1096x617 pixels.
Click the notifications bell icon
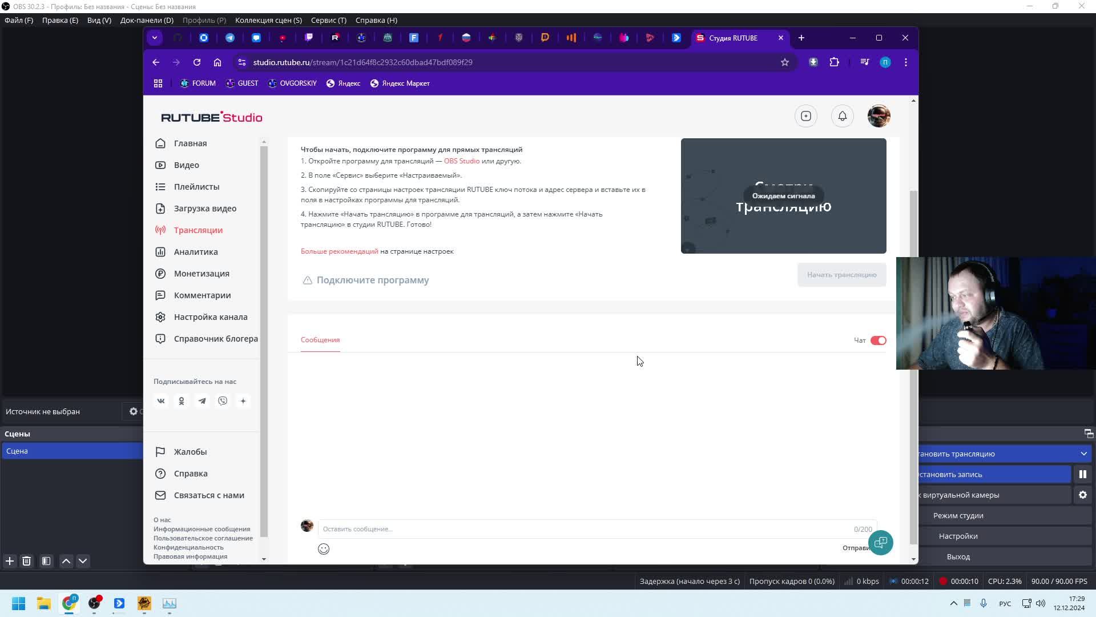842,117
